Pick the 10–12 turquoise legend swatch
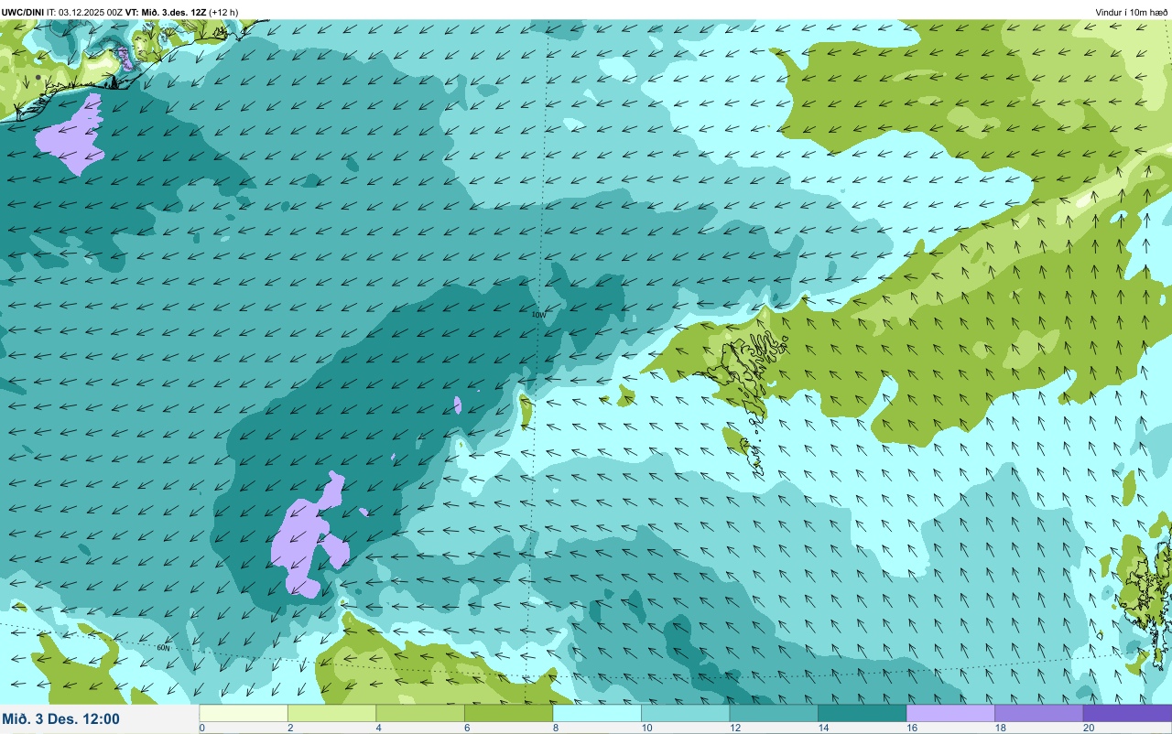The width and height of the screenshot is (1172, 734). point(685,713)
